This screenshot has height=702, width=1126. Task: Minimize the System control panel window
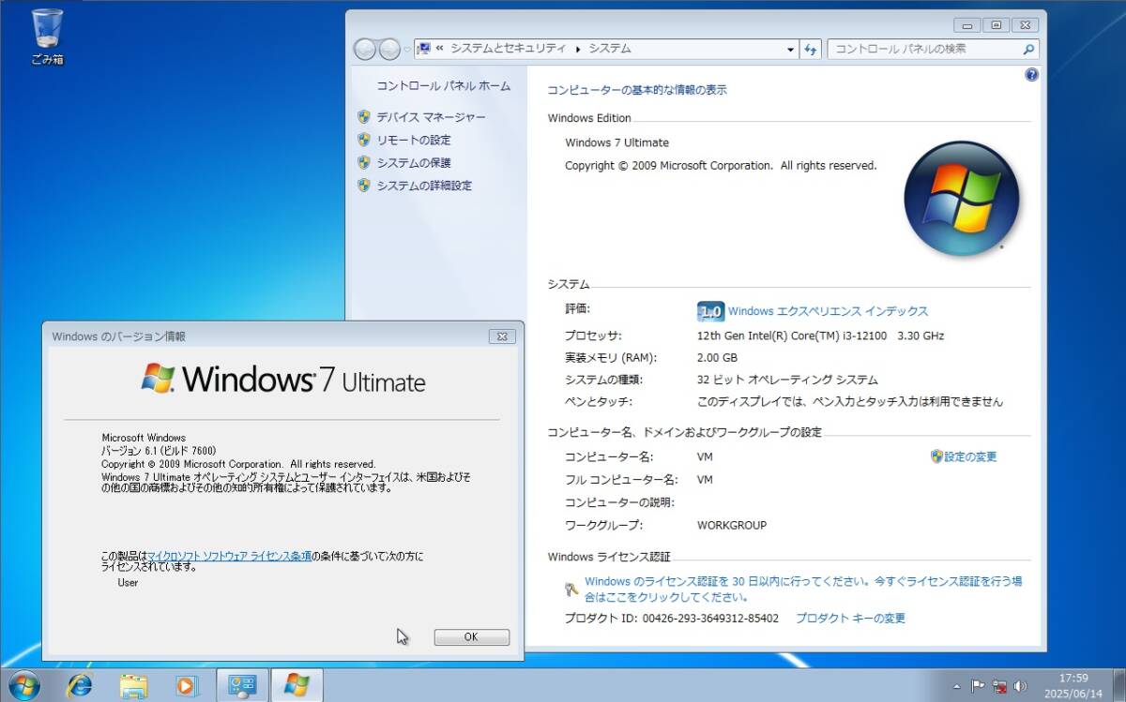click(967, 25)
